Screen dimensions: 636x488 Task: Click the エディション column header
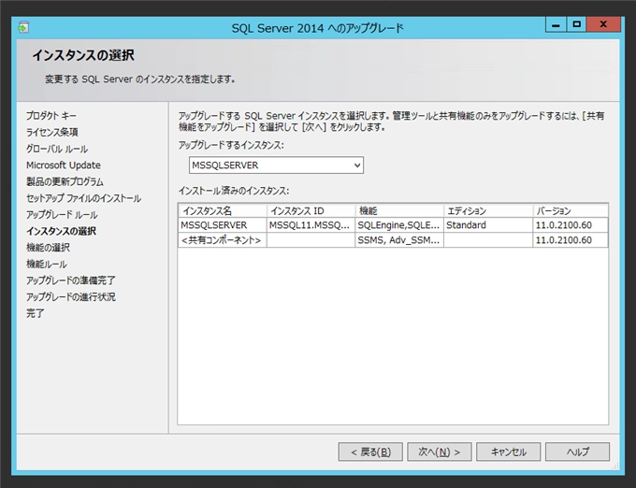tap(488, 210)
